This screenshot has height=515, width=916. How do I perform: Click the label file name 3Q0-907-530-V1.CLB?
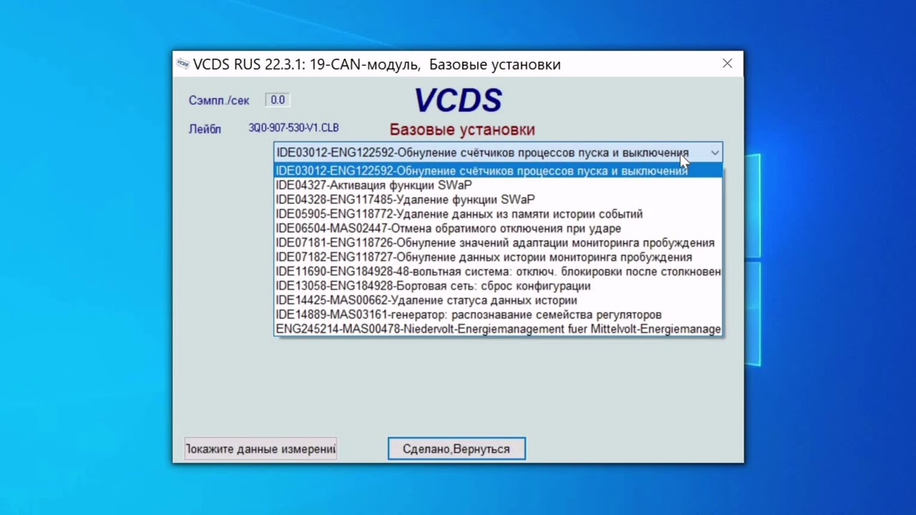click(293, 128)
